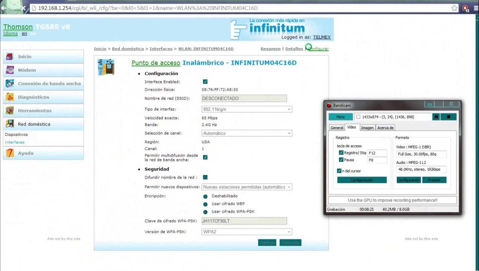The height and width of the screenshot is (271, 479).
Task: Click the Bandicam red record logo
Action: click(329, 105)
